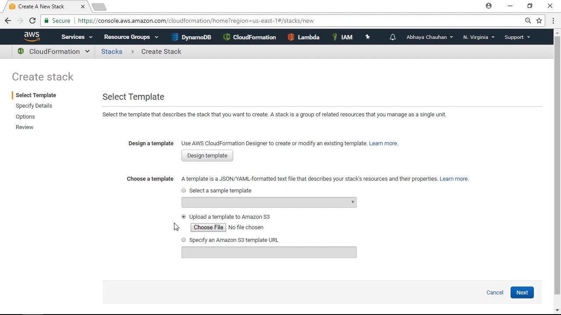This screenshot has width=561, height=315.
Task: Go to Stacks breadcrumb link
Action: pos(112,52)
